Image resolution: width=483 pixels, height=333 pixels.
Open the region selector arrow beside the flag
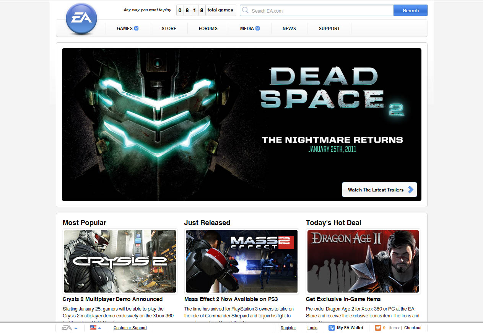[x=99, y=328]
